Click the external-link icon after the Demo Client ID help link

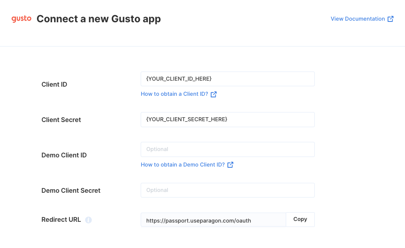point(231,165)
